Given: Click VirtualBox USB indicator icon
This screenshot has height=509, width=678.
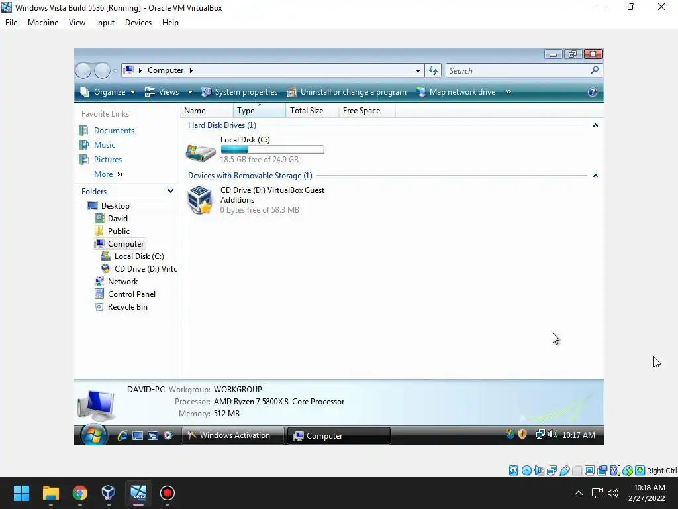Looking at the screenshot, I should [x=564, y=471].
